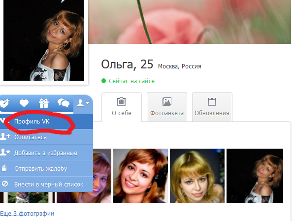Screen dimensions: 294x221
Task: Send a gift using the gift icon
Action: [x=44, y=103]
